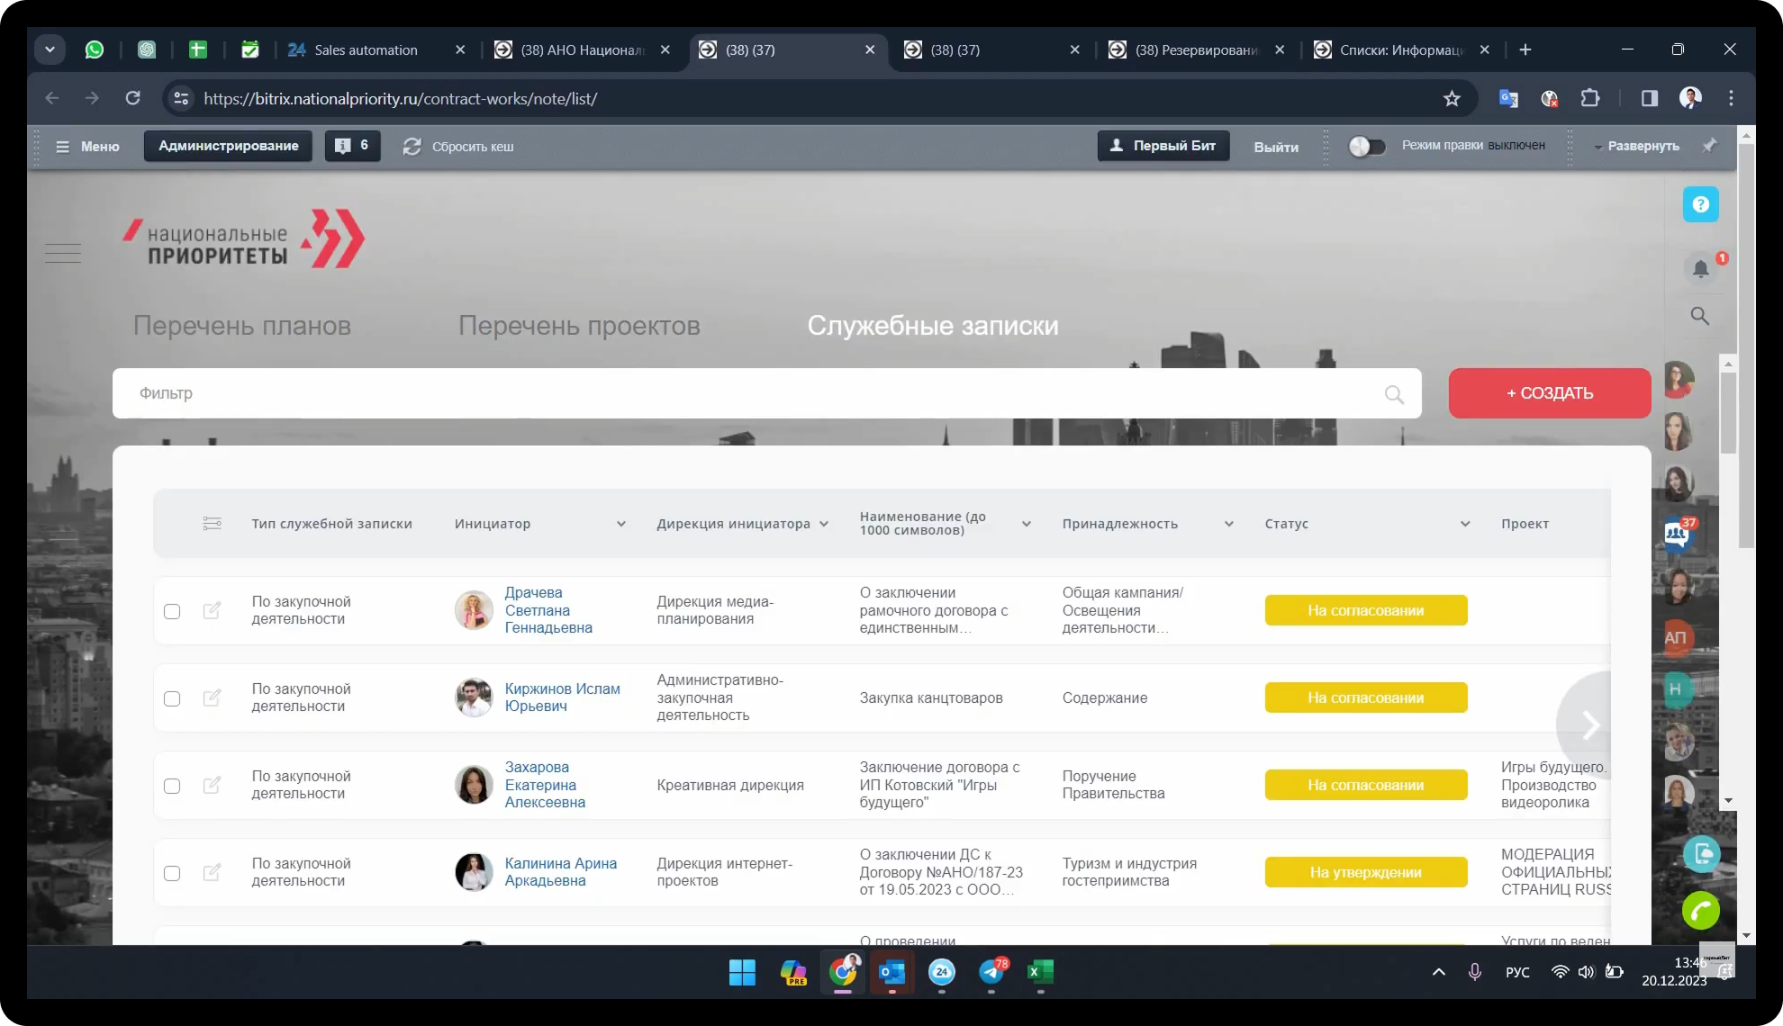Select the Калинина Арина row checkbox
Viewport: 1783px width, 1026px height.
click(x=172, y=873)
